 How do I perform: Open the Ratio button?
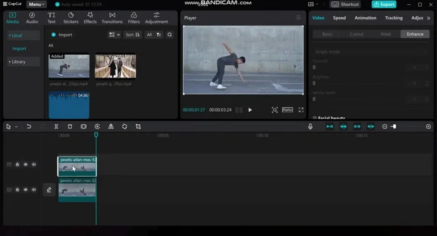[287, 110]
